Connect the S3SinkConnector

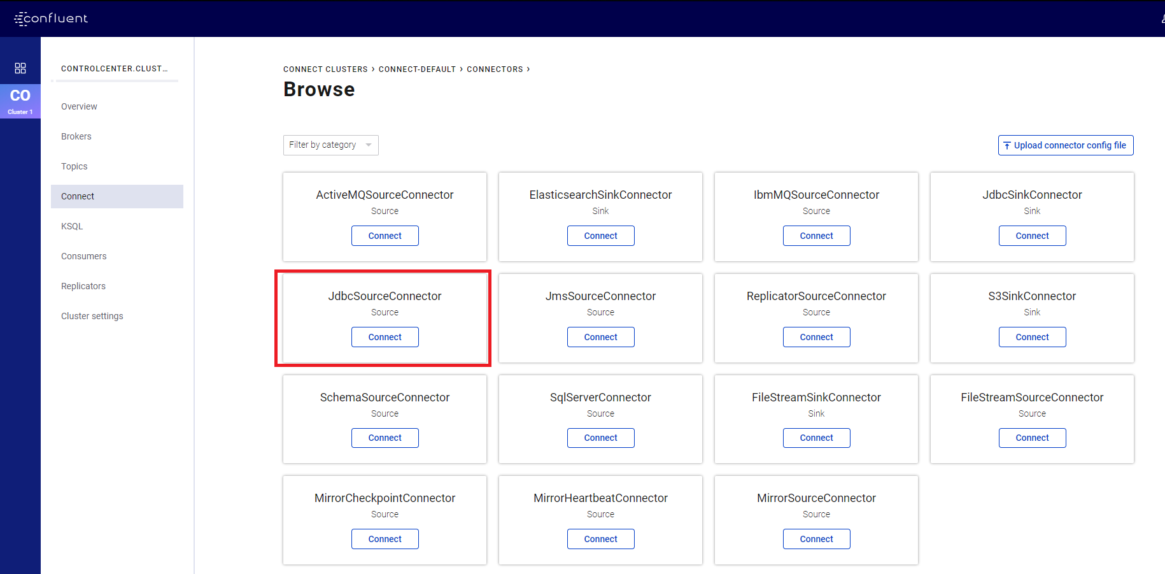(1032, 337)
